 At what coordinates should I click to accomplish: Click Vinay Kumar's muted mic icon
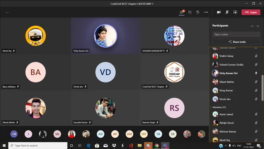256,90
